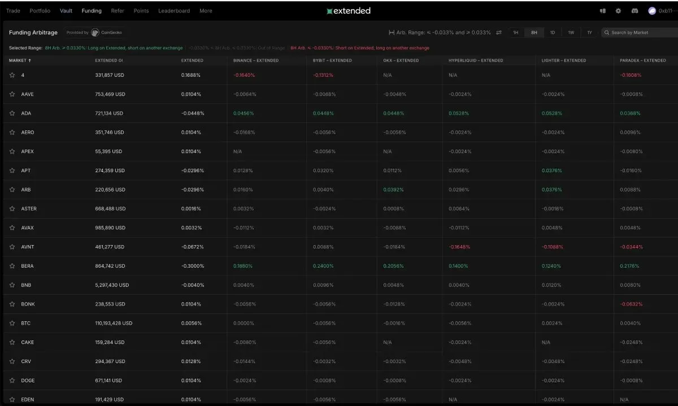Select the 1W funding interval
Image resolution: width=678 pixels, height=406 pixels.
click(571, 33)
